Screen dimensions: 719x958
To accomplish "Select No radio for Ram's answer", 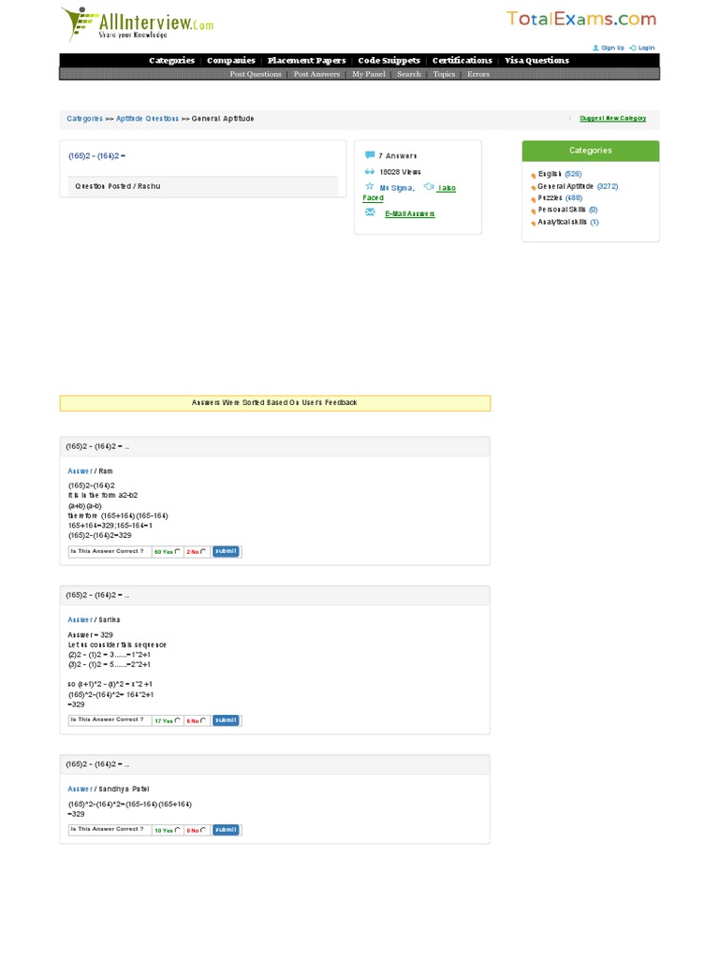I will point(203,551).
